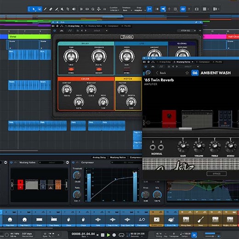Select the Mute tool
The image size is (239, 239).
click(62, 9)
